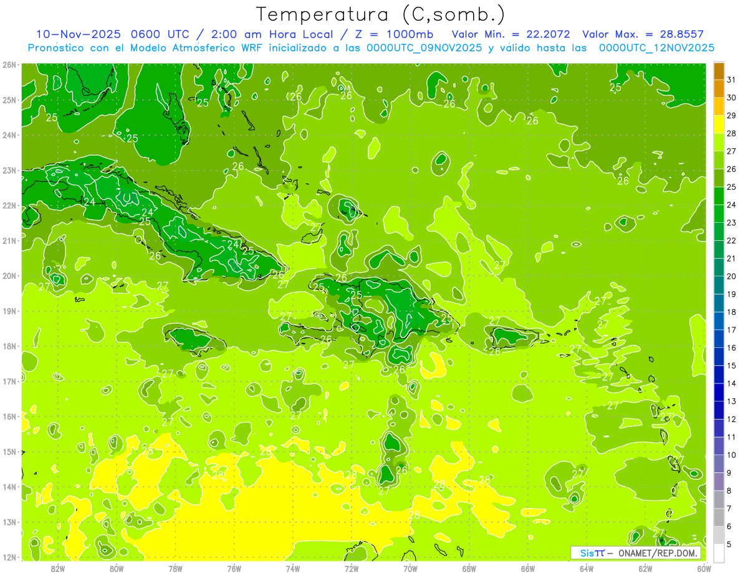This screenshot has width=748, height=577.
Task: Click the color bar scale label 13
Action: [732, 401]
